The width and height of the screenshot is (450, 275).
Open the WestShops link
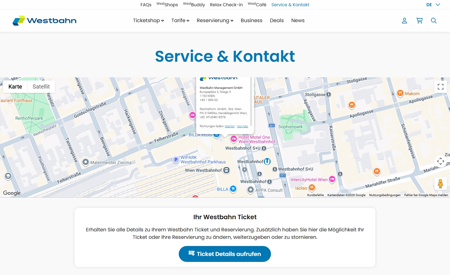click(x=167, y=5)
